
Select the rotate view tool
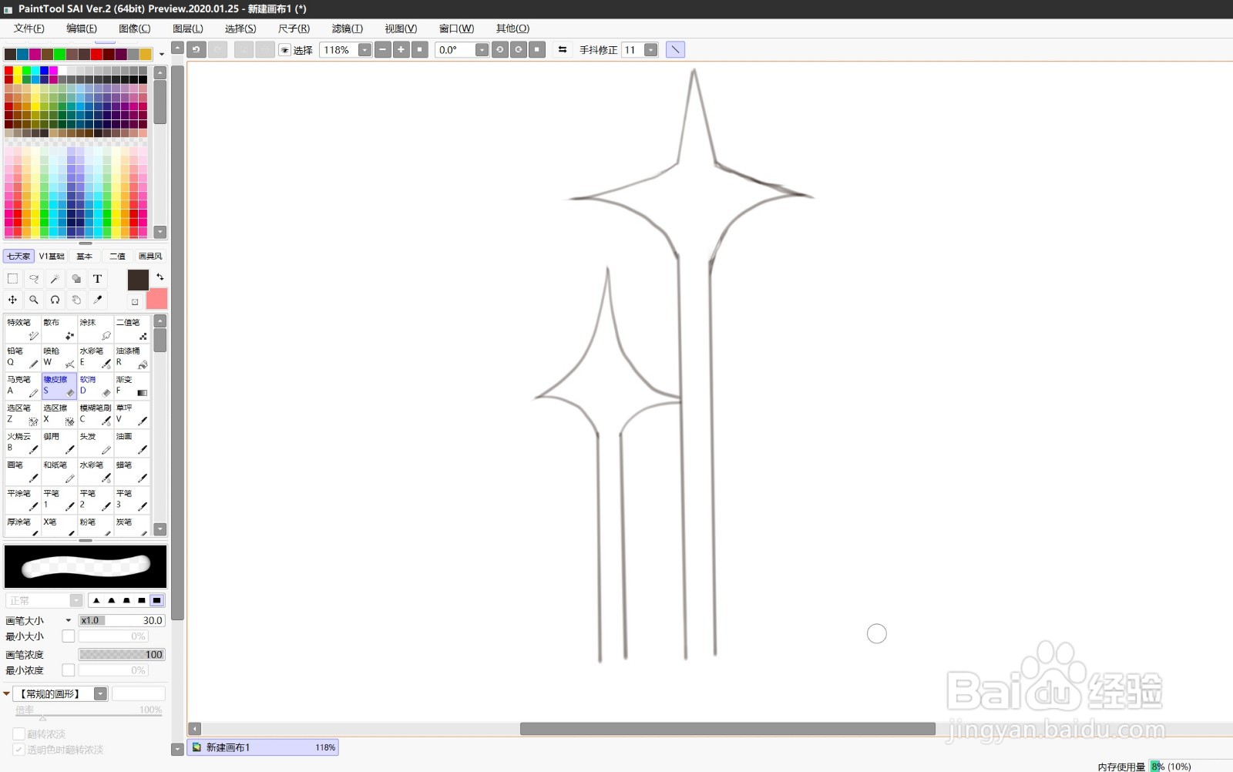coord(55,300)
